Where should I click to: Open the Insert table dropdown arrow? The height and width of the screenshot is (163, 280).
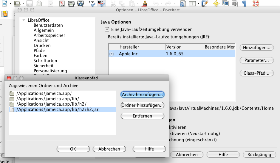point(198,3)
